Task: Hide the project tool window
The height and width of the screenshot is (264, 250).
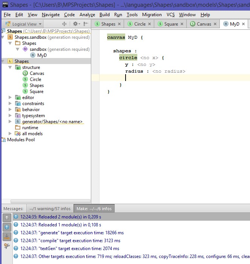Action: click(86, 24)
